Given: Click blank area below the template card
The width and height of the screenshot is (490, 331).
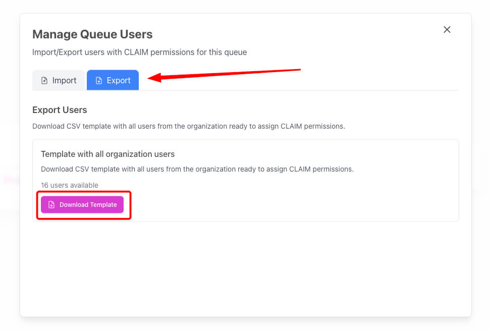Looking at the screenshot, I should point(246,269).
